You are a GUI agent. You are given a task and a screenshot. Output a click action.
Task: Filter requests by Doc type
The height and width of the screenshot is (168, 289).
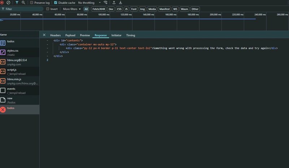tap(111, 9)
